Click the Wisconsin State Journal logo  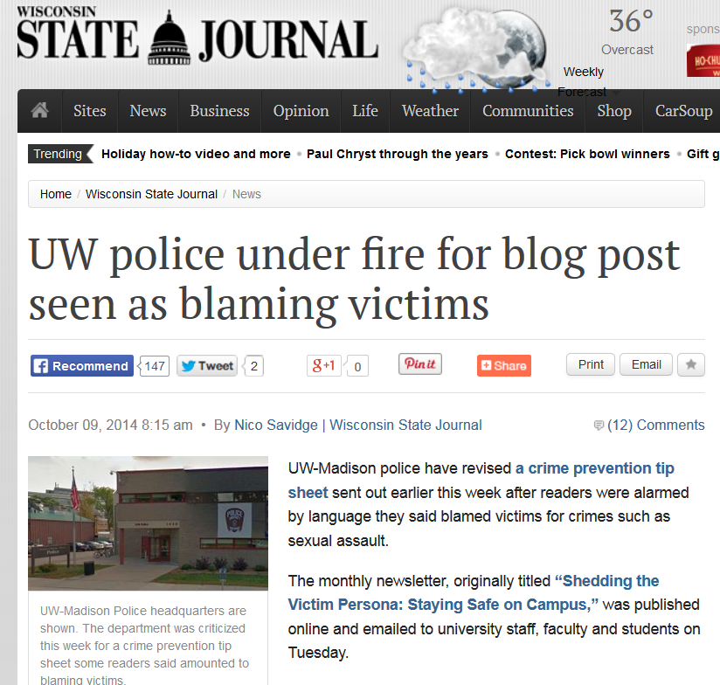coord(197,36)
